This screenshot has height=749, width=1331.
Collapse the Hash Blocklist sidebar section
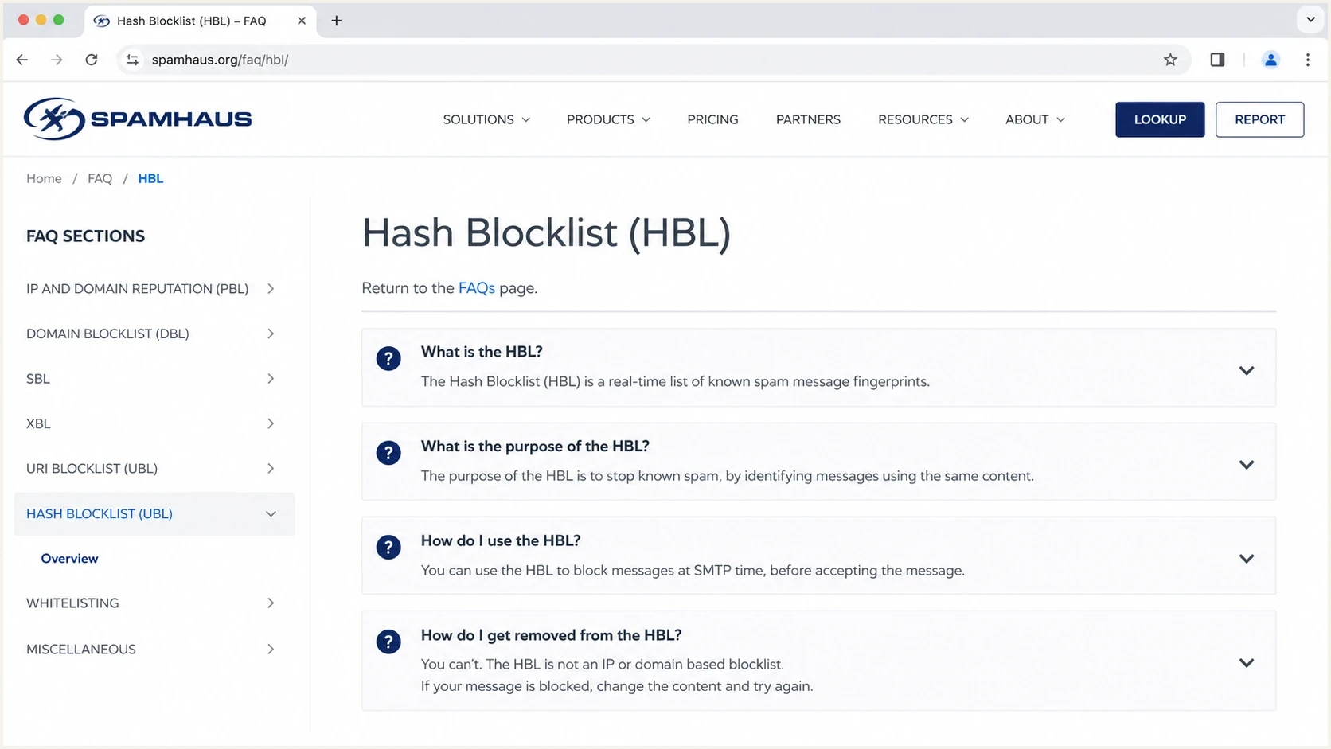point(154,514)
